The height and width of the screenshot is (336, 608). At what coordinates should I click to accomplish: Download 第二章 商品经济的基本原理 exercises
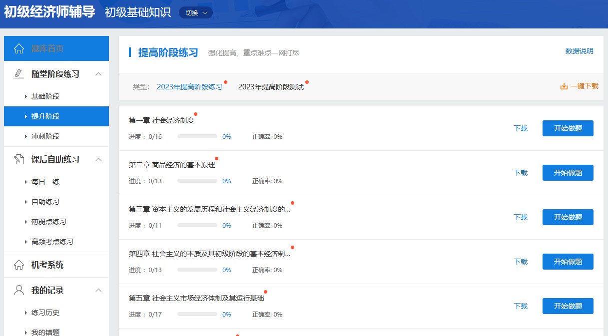tap(520, 173)
